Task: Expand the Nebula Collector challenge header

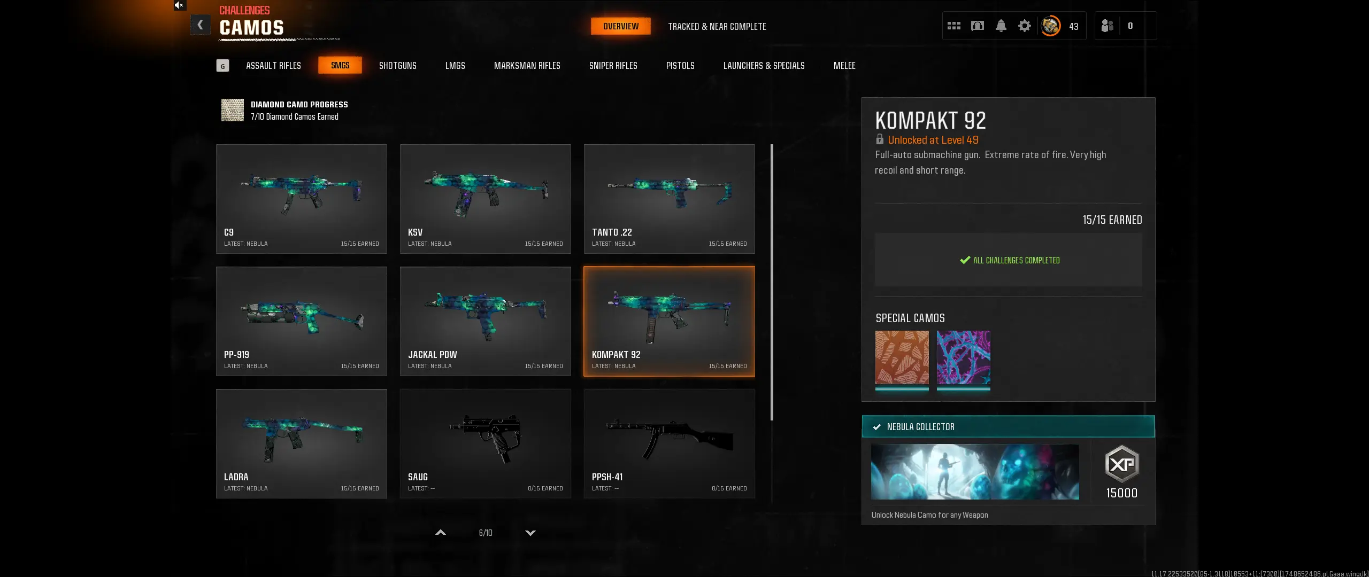Action: point(1008,426)
